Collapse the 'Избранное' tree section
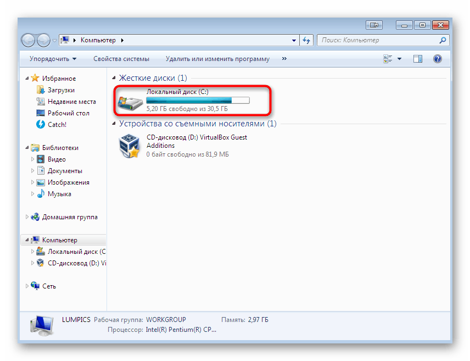 27,79
